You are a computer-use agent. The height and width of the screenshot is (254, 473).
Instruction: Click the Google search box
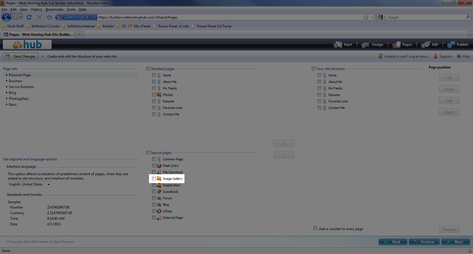pyautogui.click(x=426, y=17)
